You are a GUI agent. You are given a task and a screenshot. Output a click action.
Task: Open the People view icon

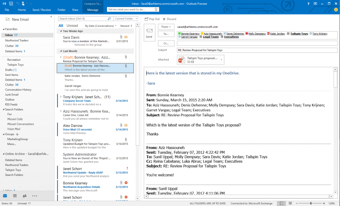point(25,196)
